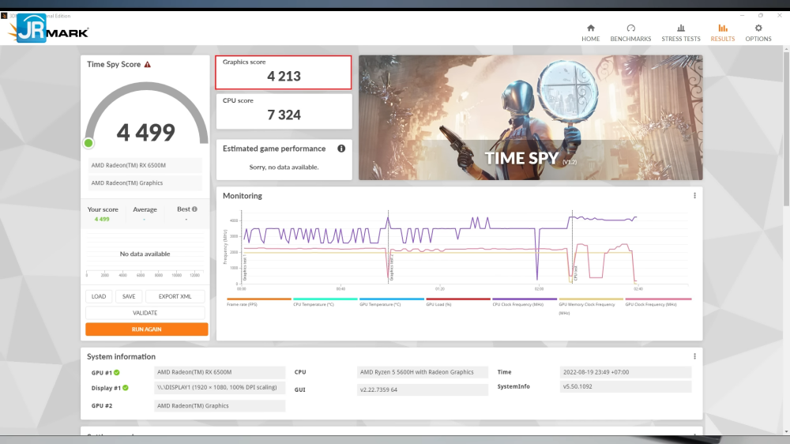Toggle GPU Load (%) legend series
This screenshot has width=790, height=444.
point(446,304)
